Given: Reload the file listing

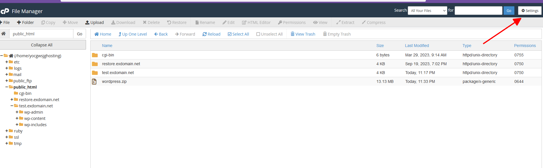Looking at the screenshot, I should [211, 34].
